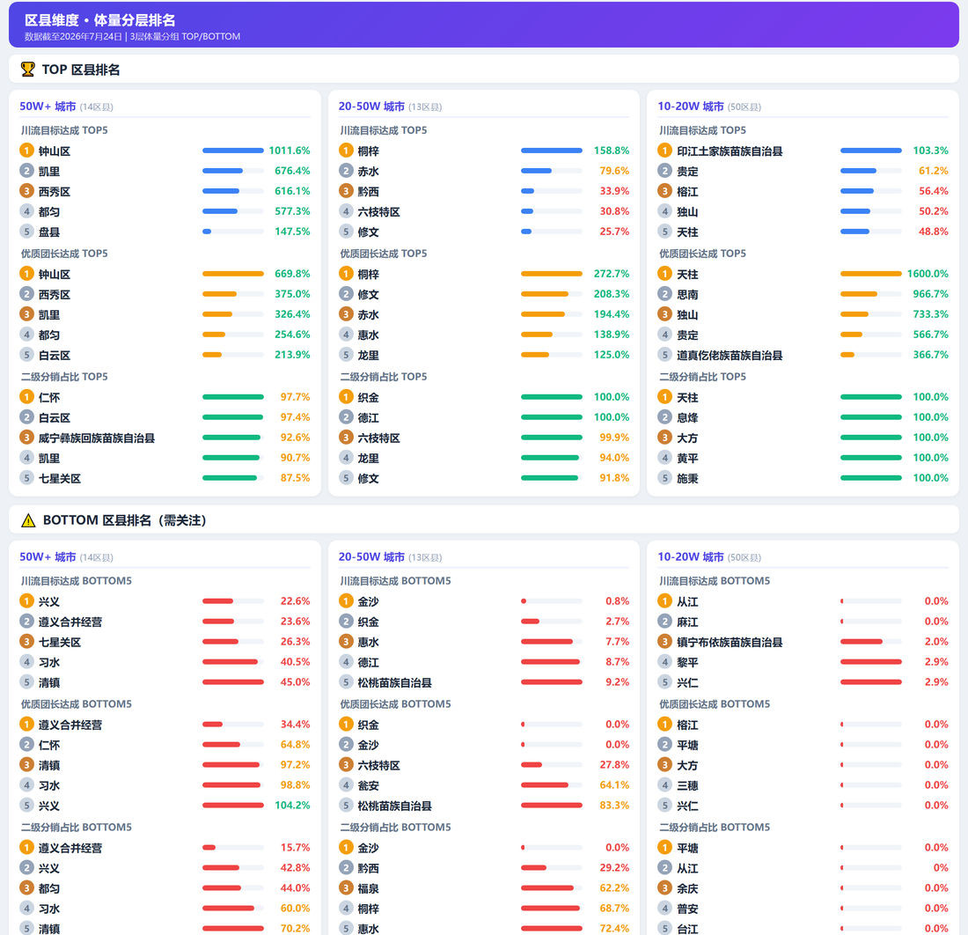Image resolution: width=968 pixels, height=935 pixels.
Task: Select the rank 4 badge beside 三穗
Action: point(664,785)
